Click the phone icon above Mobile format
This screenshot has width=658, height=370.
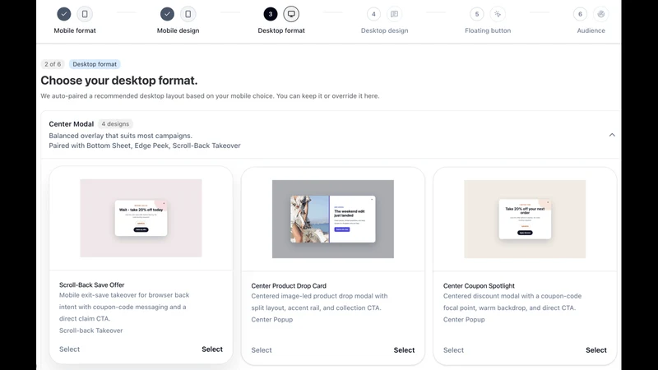pos(85,14)
